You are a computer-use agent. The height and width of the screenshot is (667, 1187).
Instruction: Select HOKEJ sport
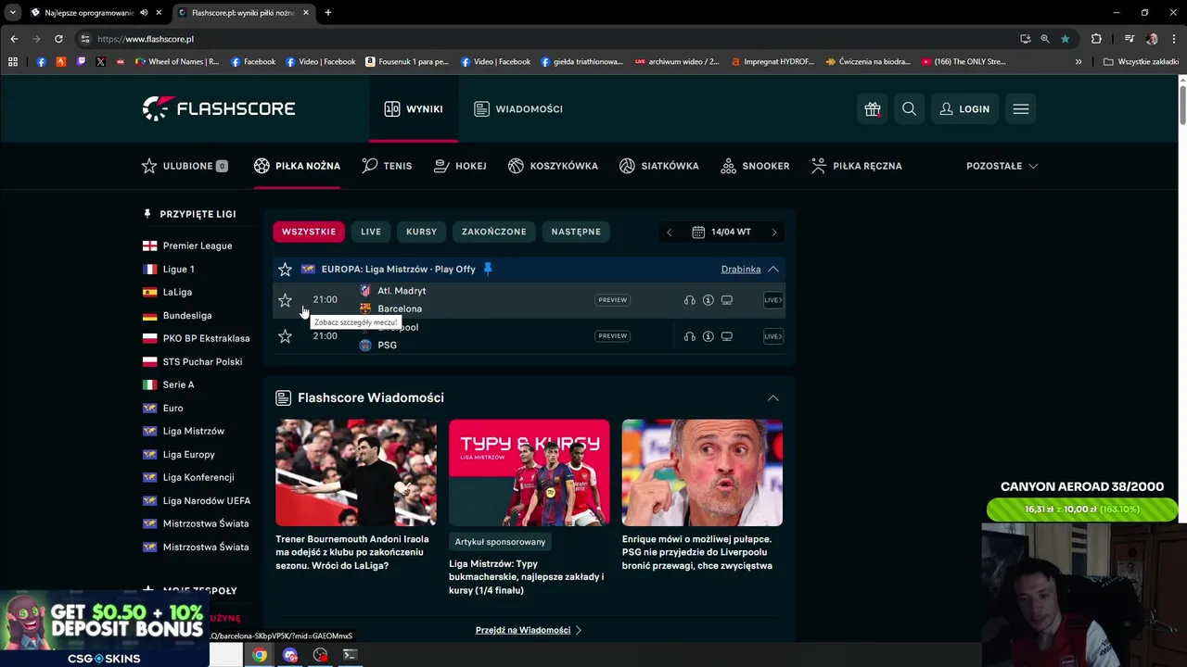coord(460,166)
